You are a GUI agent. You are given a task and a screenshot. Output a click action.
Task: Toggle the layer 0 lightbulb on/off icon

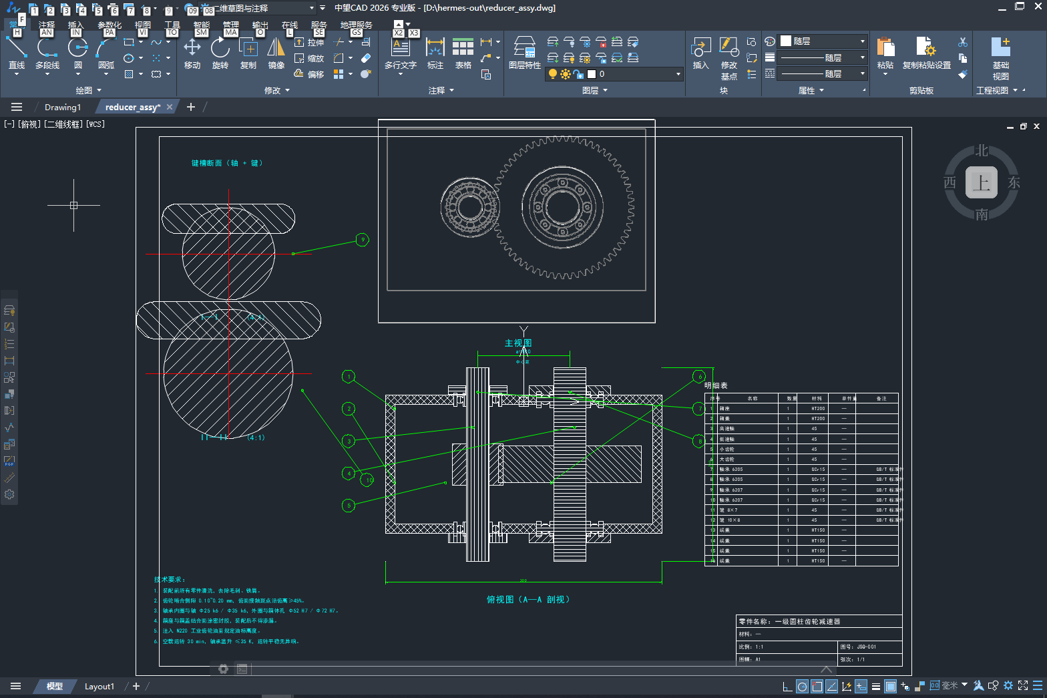(553, 74)
